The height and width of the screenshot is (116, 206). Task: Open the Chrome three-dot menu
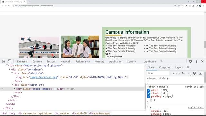[x=204, y=6]
